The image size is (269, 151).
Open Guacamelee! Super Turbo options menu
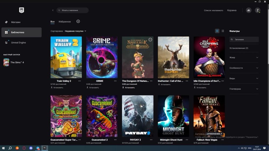click(x=80, y=140)
